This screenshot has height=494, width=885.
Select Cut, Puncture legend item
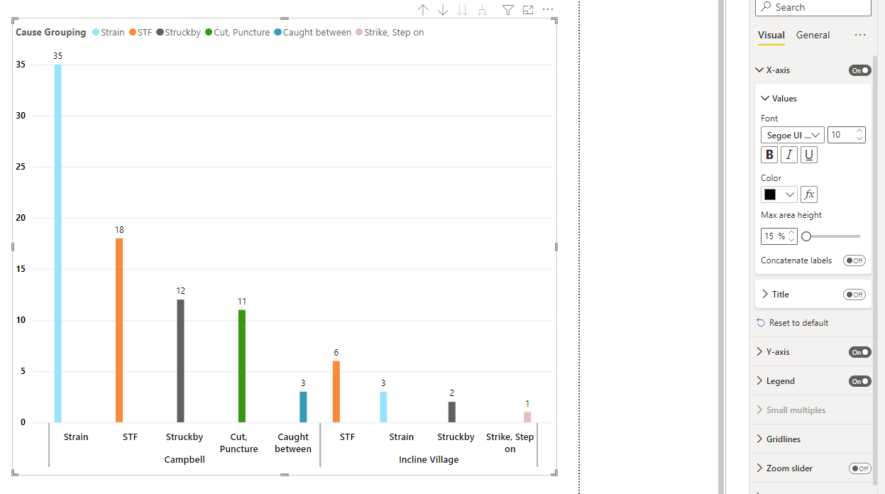tap(238, 32)
